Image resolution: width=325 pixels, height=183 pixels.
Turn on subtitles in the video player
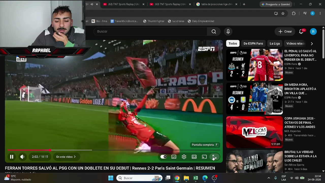tap(174, 157)
